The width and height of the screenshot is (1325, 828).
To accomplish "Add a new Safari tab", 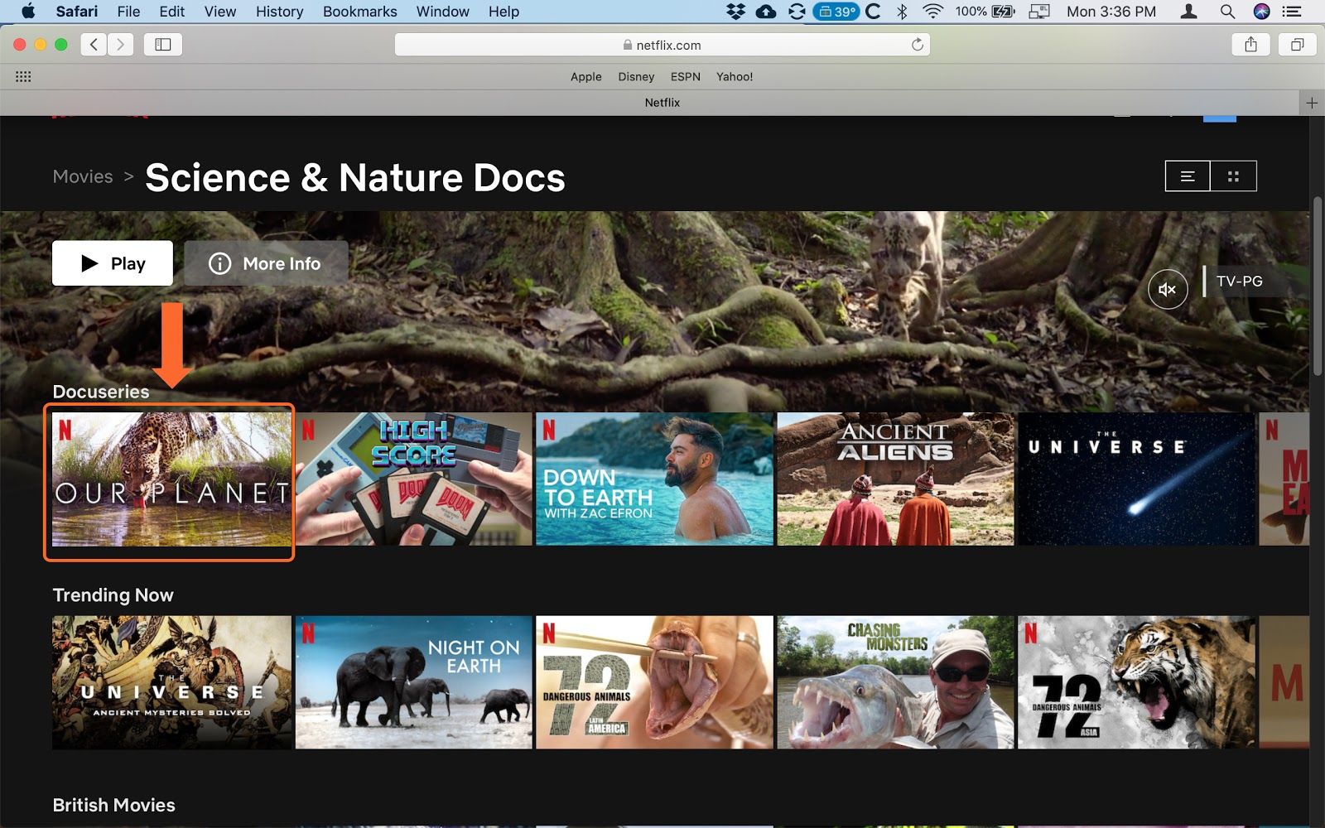I will coord(1312,103).
